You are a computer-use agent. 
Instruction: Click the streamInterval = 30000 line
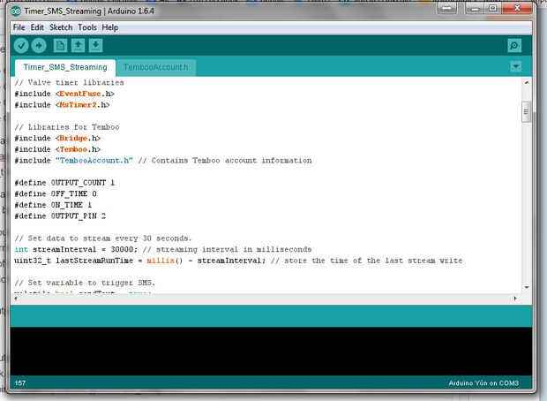click(x=163, y=249)
